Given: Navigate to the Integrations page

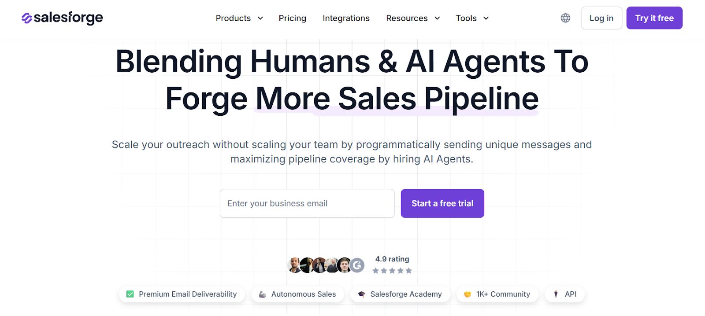Looking at the screenshot, I should tap(346, 18).
